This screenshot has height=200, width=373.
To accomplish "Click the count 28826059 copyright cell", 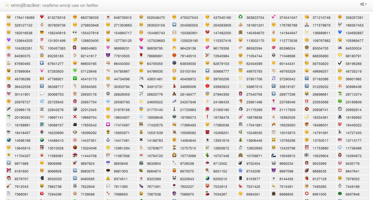I will (122, 94).
